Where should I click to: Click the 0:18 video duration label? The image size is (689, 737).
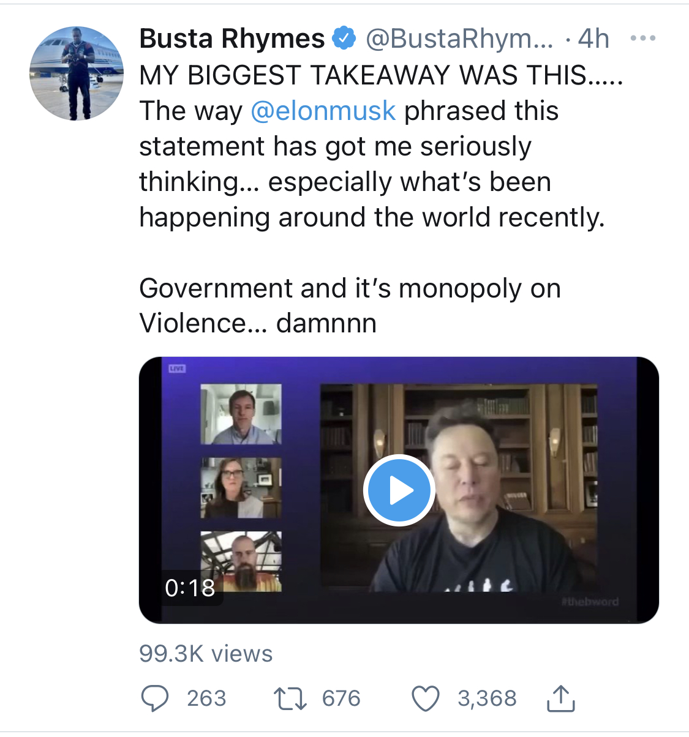(190, 588)
